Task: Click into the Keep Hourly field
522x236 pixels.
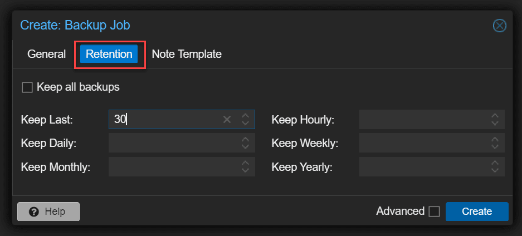Action: 422,119
